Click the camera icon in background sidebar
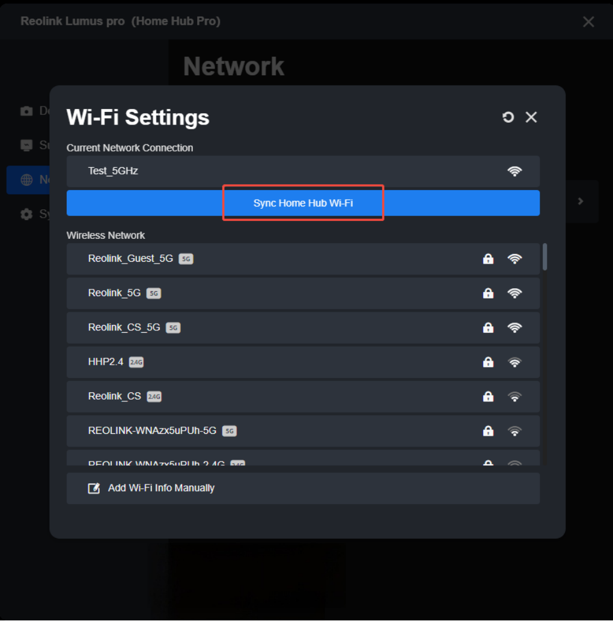 [26, 111]
